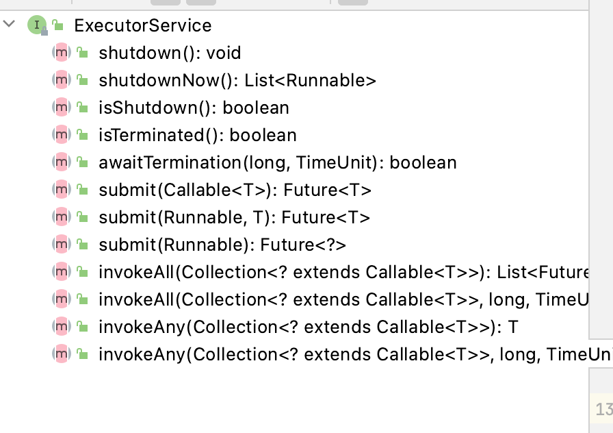
Task: Select invokeAny(Collection) returning T method
Action: tap(308, 327)
